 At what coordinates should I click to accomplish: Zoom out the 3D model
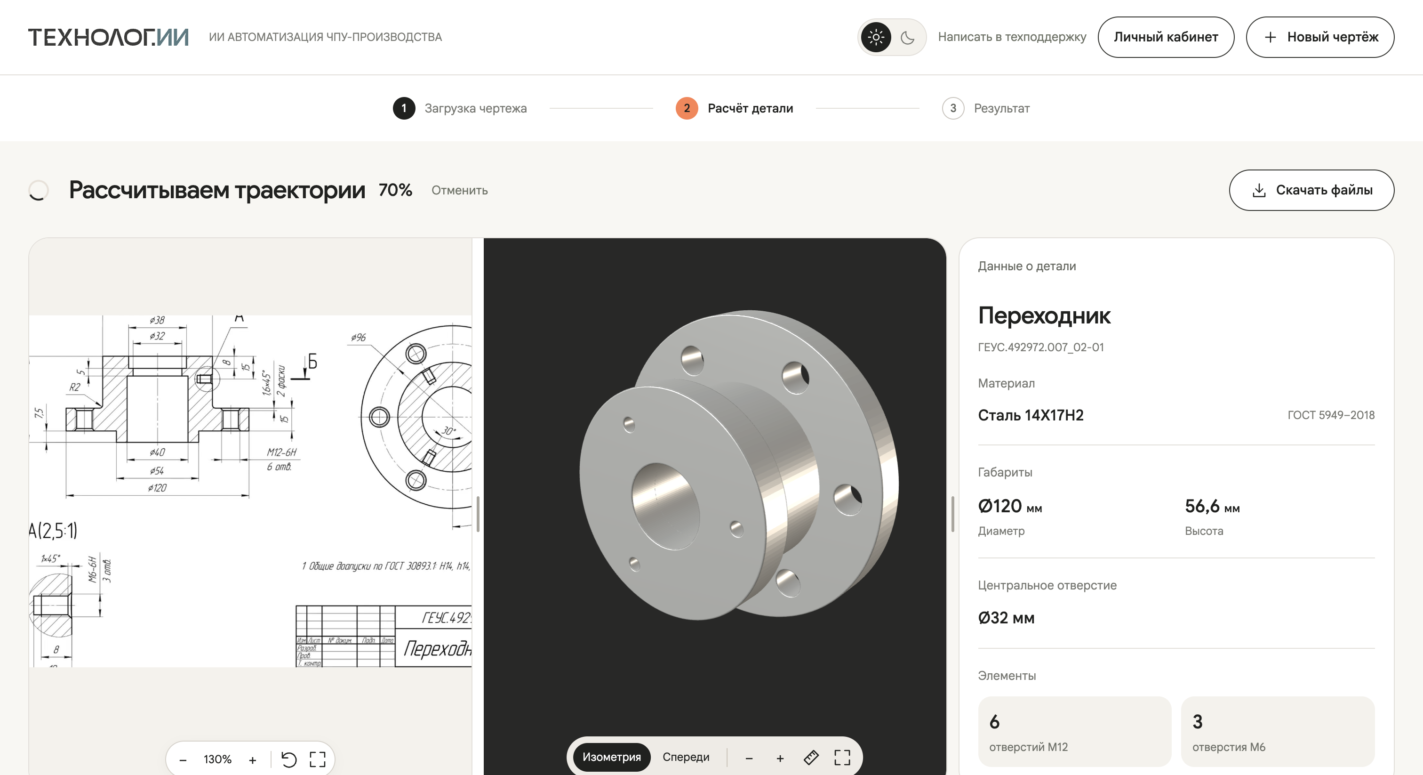tap(749, 759)
